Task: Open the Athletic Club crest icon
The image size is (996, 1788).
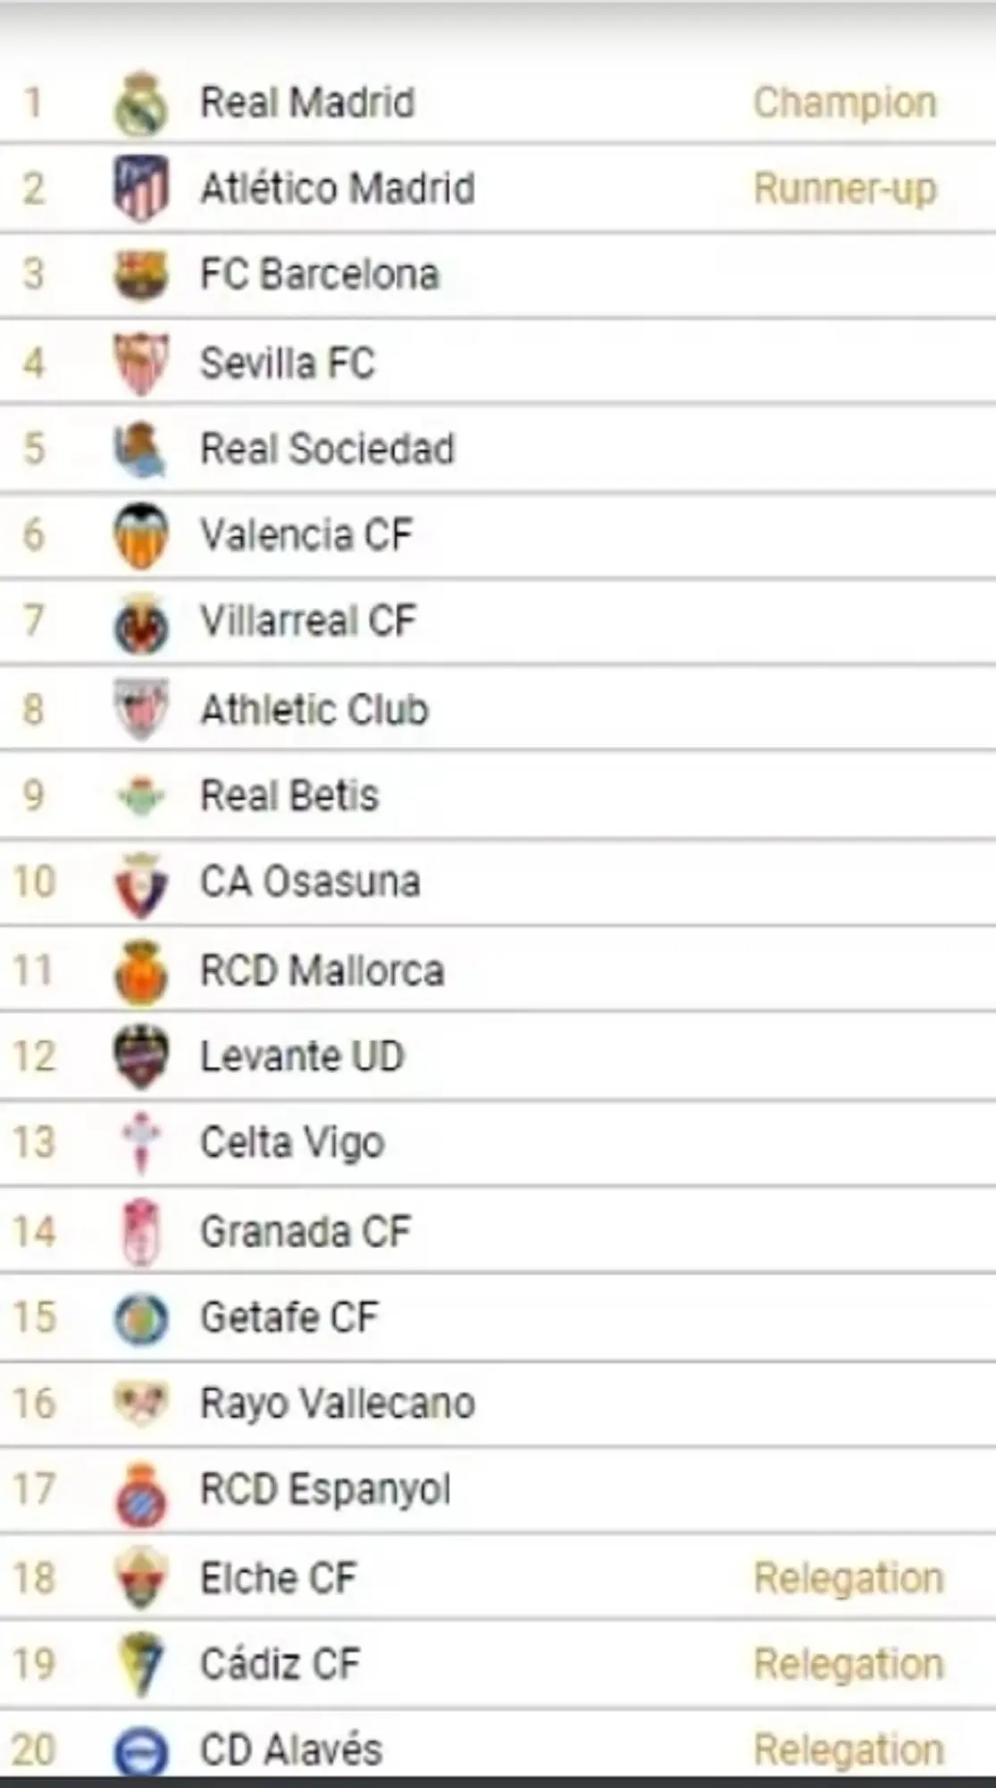Action: [x=141, y=710]
